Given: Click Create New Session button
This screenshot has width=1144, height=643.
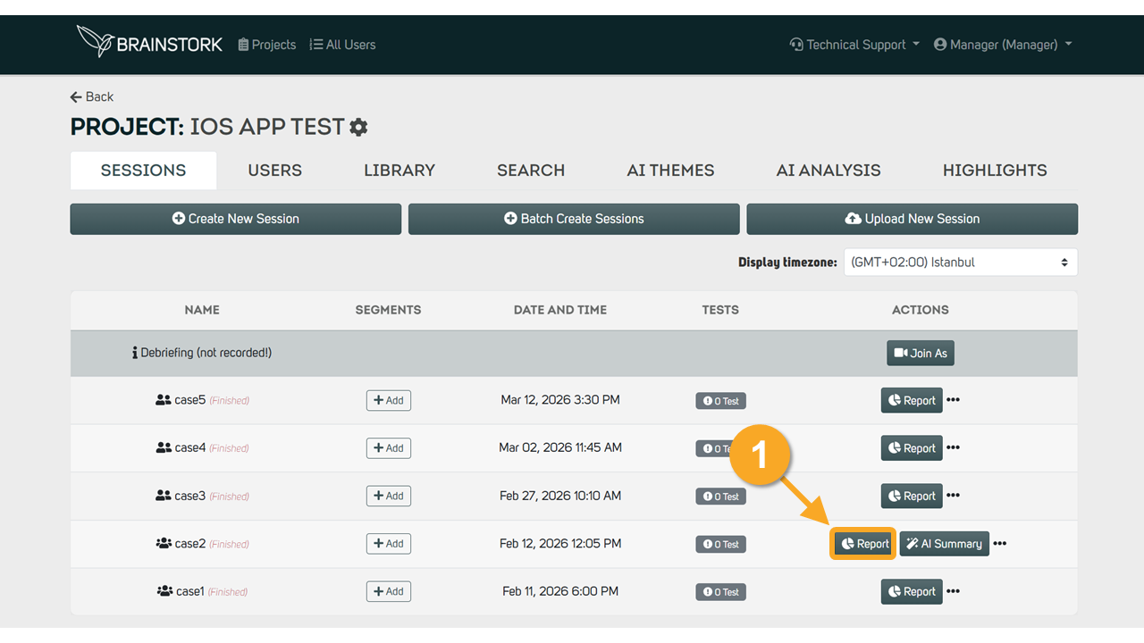Looking at the screenshot, I should tap(236, 219).
